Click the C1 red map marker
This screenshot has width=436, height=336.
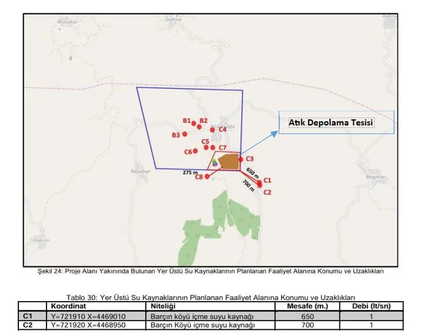pos(260,181)
